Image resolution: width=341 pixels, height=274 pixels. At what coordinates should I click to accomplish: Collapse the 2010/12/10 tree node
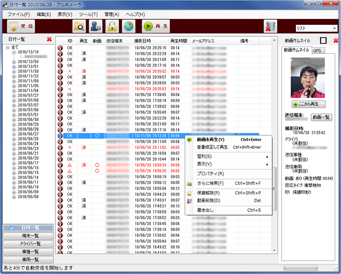click(14, 52)
